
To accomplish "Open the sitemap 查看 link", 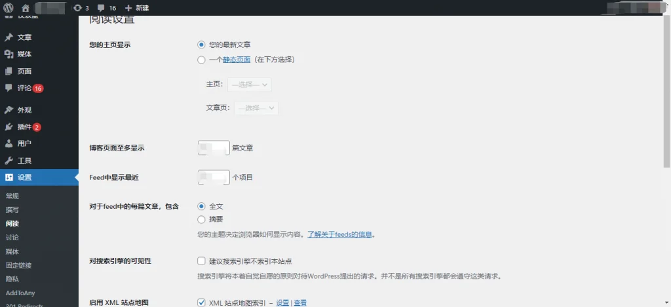I will pos(300,302).
